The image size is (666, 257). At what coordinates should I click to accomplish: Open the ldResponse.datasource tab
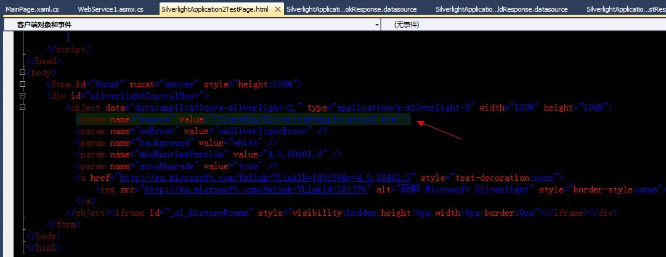[502, 9]
